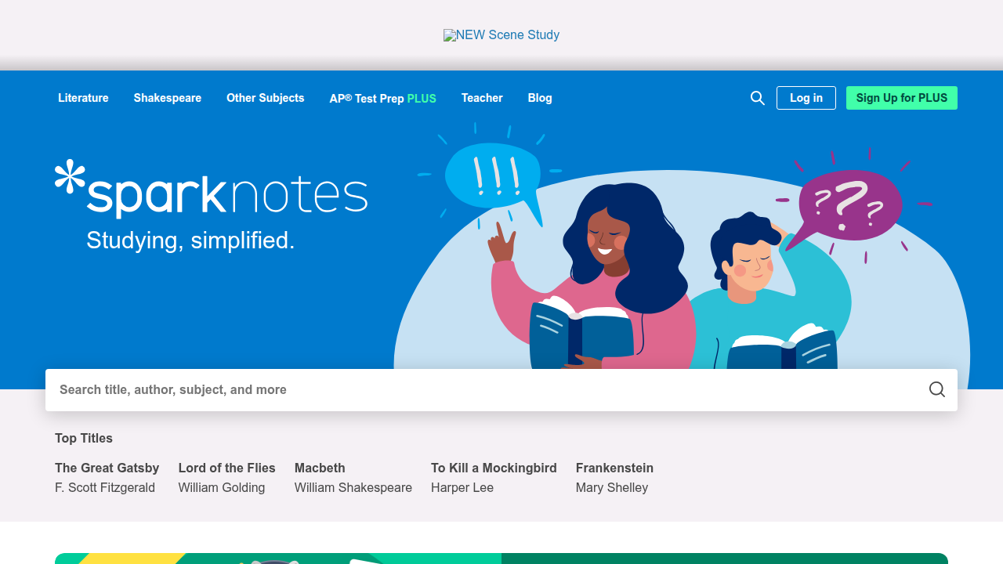Screen dimensions: 1003x564
Task: Click the F. Scott Fitzgerald author text
Action: pos(105,487)
